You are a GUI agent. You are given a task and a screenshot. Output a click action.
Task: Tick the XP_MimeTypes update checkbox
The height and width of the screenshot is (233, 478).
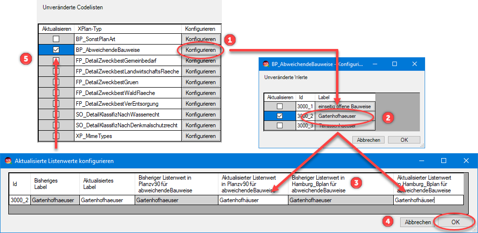(56, 136)
